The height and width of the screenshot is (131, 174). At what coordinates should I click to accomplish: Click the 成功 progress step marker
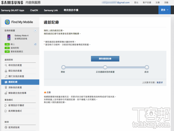[147, 67]
